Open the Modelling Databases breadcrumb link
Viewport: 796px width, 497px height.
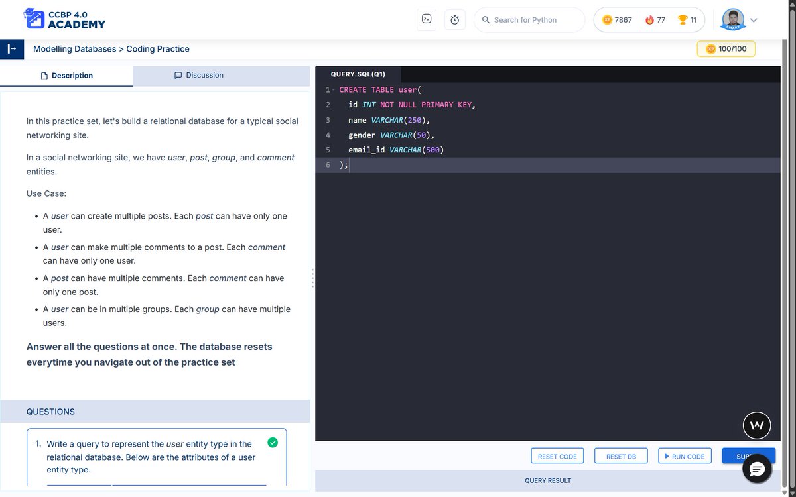(74, 48)
